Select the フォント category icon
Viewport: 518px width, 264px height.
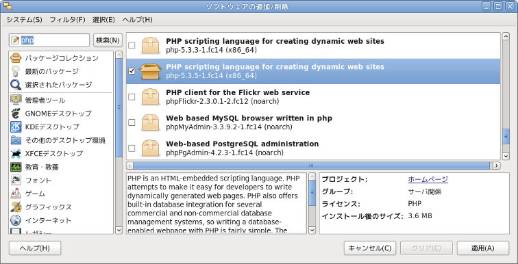click(x=16, y=181)
